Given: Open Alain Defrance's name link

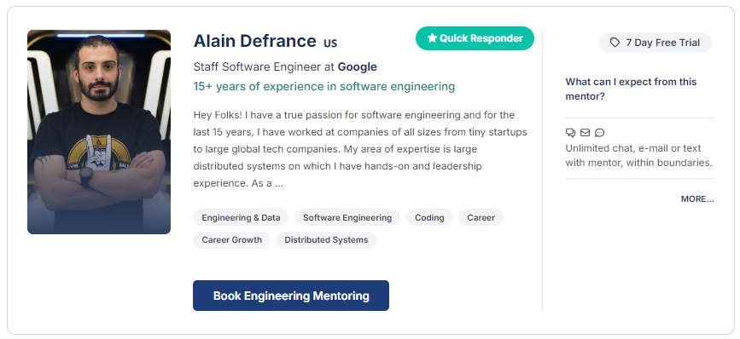Looking at the screenshot, I should click(255, 41).
